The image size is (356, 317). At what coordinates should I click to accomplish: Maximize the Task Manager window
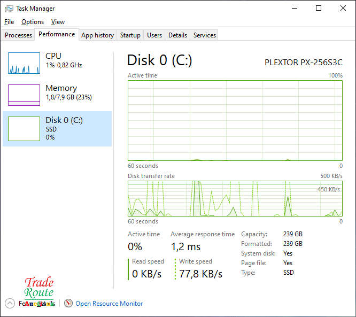[x=319, y=9]
